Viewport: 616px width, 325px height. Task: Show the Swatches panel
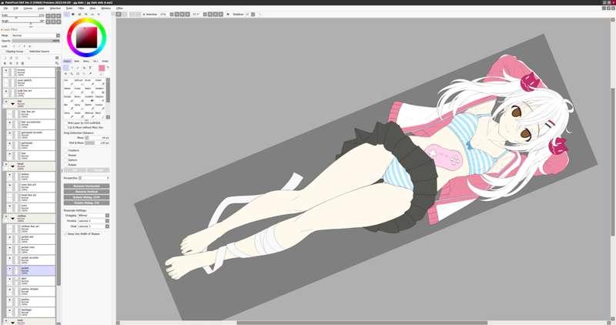tap(92, 14)
